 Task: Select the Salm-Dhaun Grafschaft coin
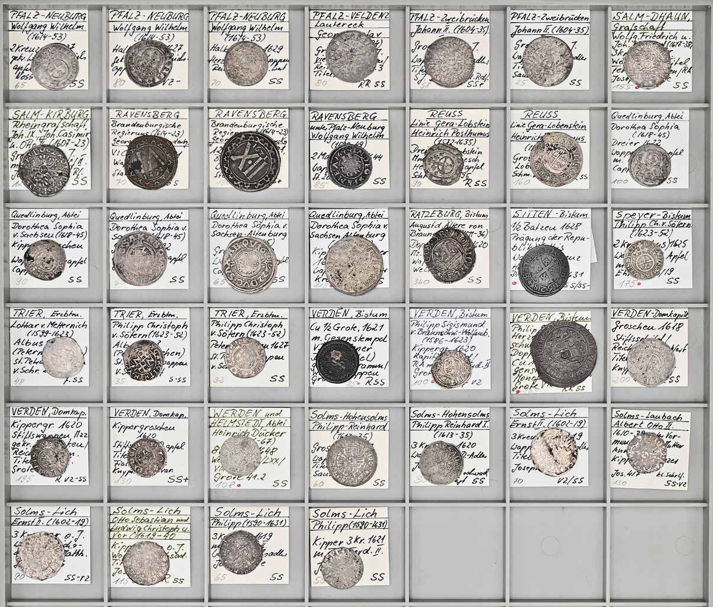click(x=648, y=63)
